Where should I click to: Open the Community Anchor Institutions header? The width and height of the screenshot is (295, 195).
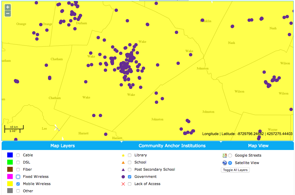point(172,146)
